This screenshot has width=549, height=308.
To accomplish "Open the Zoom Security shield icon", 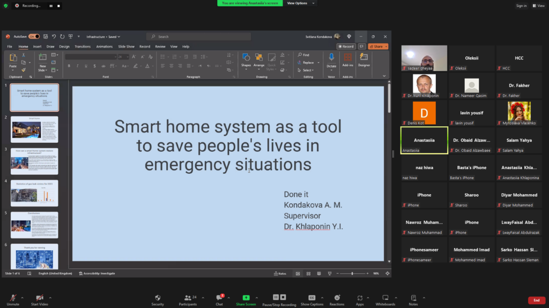I will [158, 297].
